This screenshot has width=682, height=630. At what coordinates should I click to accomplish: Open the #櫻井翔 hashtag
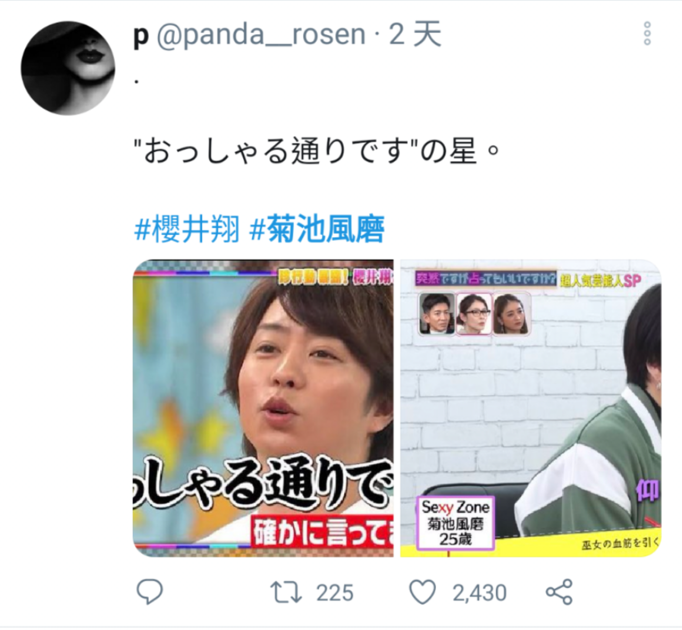point(187,229)
